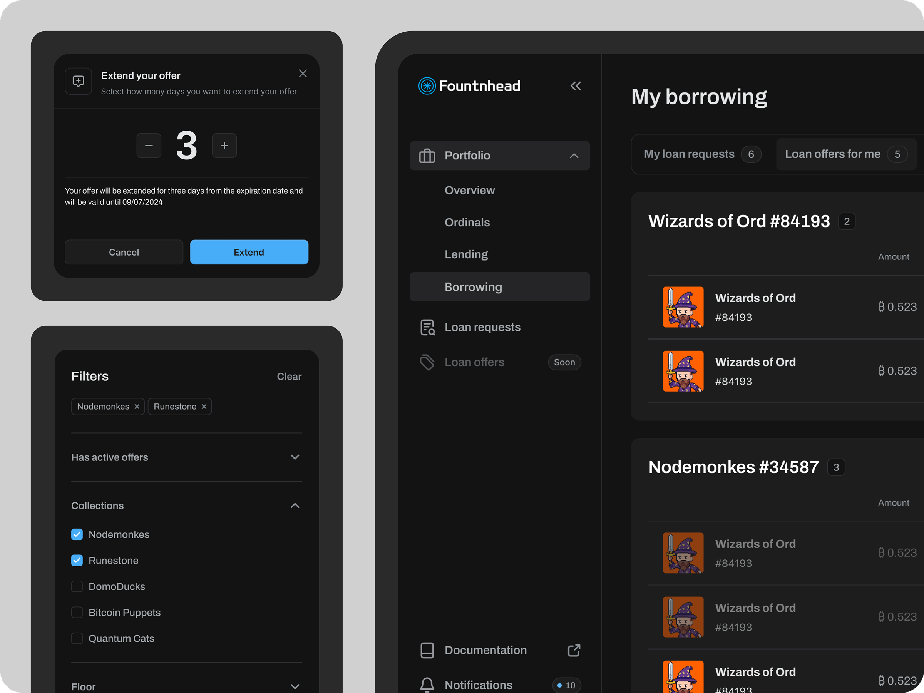The width and height of the screenshot is (924, 693).
Task: Open Loan requests via its document-search icon
Action: click(427, 327)
